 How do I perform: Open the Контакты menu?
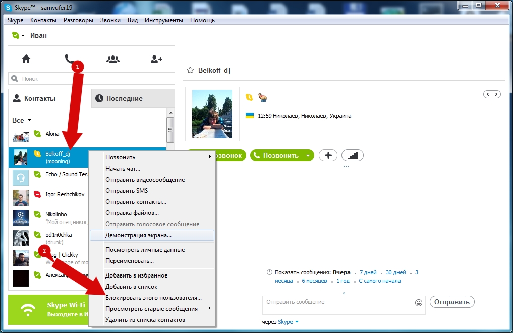coord(43,20)
